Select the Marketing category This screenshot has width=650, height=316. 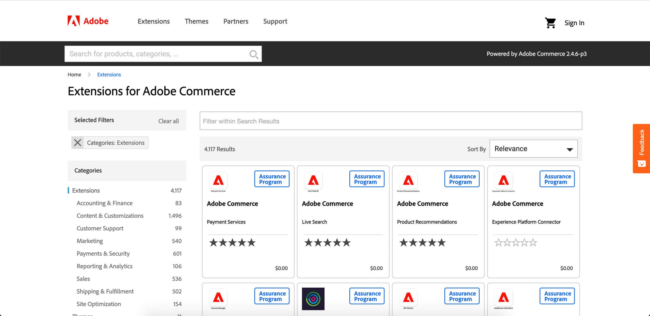coord(90,241)
